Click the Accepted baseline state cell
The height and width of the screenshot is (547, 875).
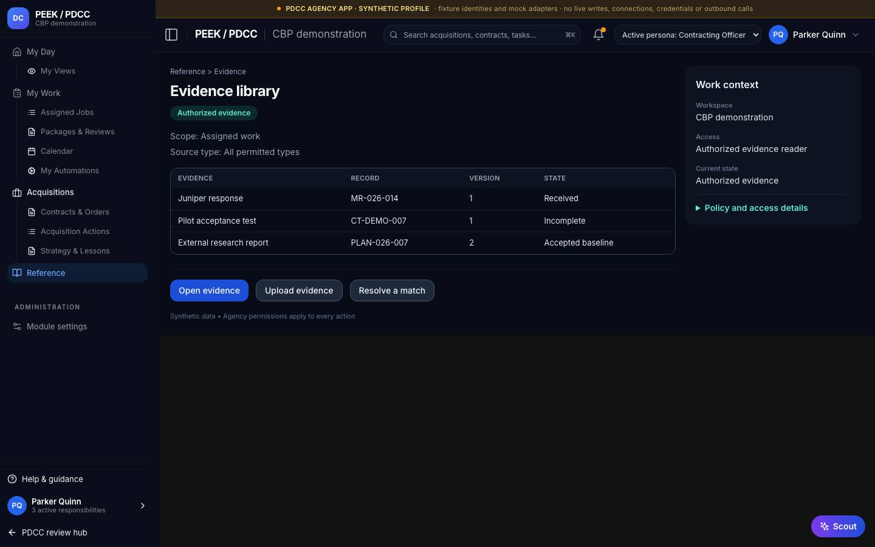point(578,243)
